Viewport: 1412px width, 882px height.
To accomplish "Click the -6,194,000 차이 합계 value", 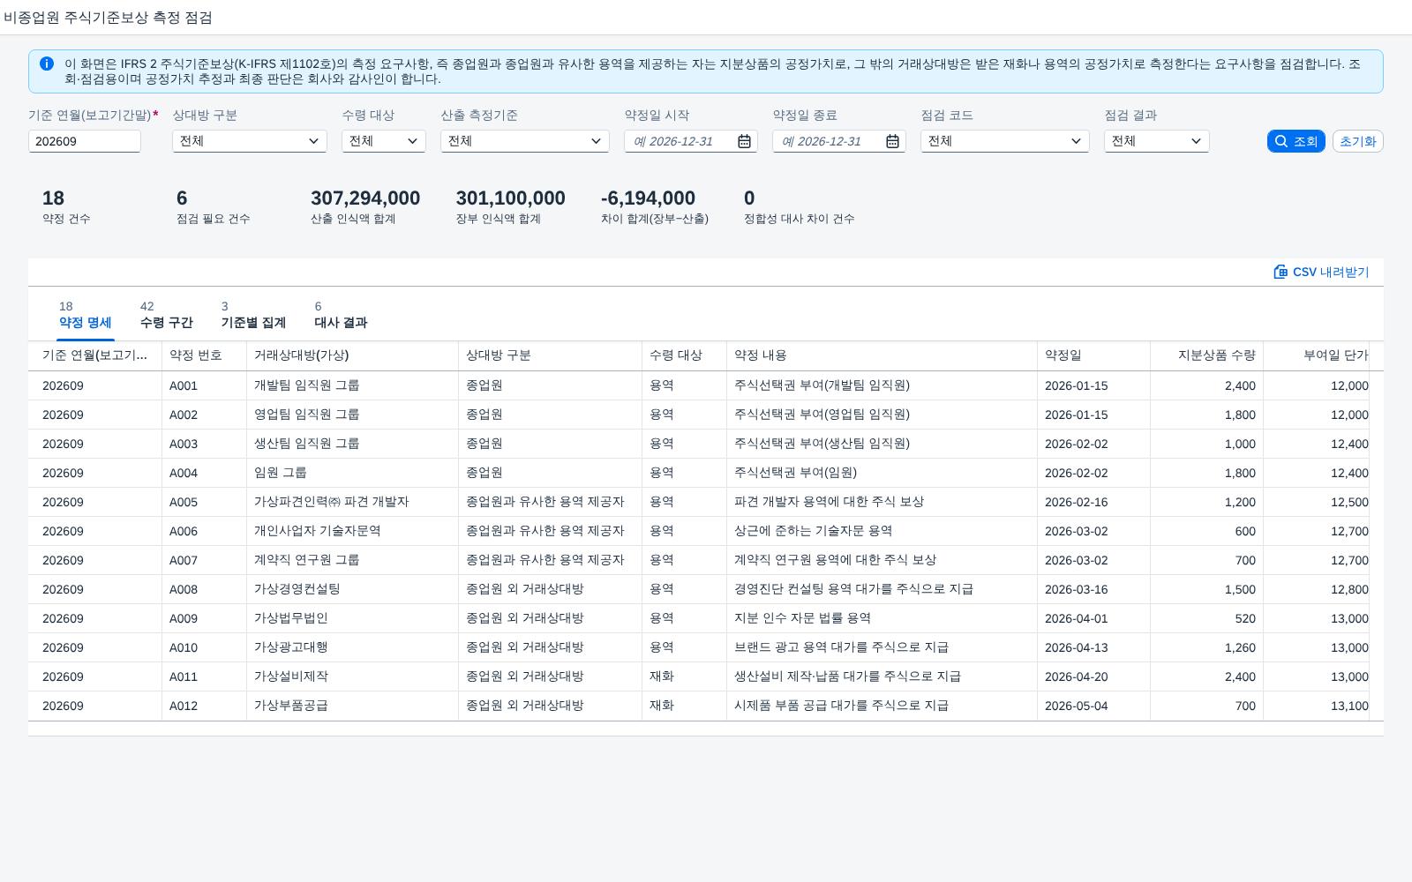I will [648, 198].
